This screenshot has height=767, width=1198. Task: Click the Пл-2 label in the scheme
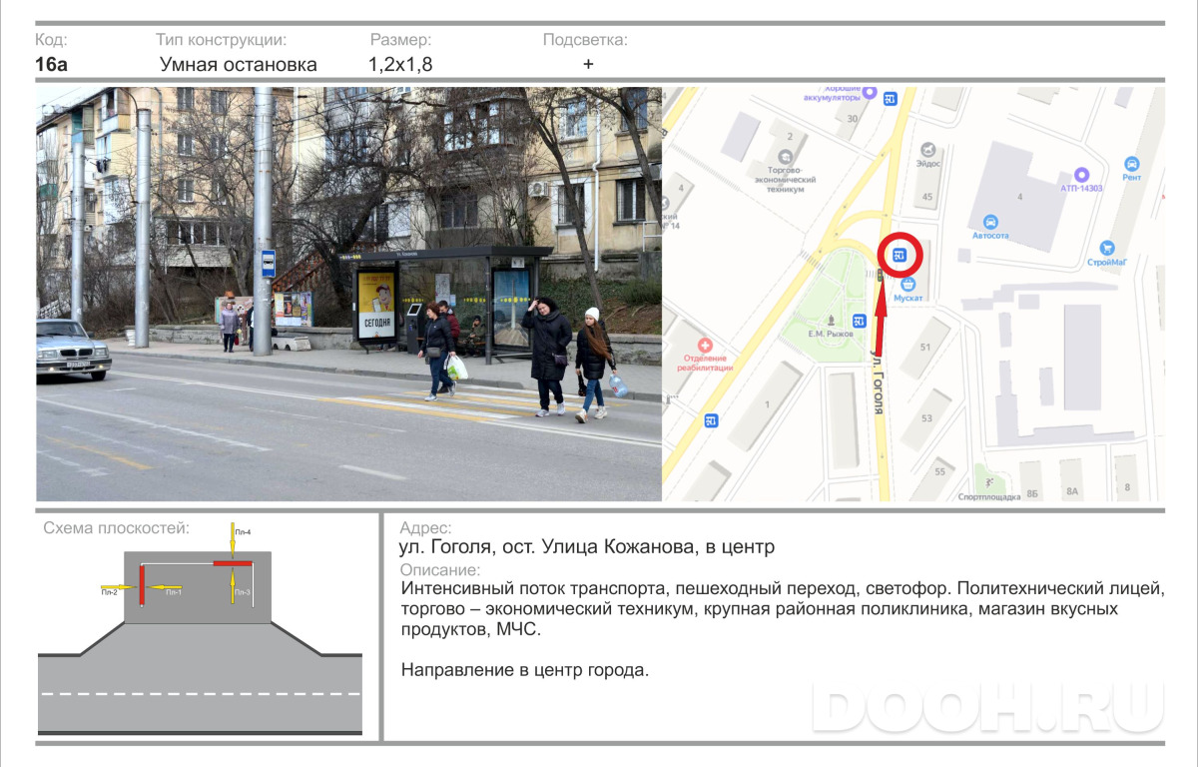click(109, 592)
